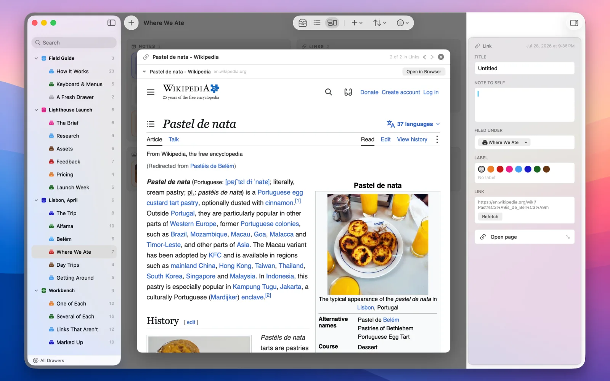This screenshot has height=381, width=610.
Task: Open the add item plus dropdown in toolbar
Action: click(x=357, y=23)
